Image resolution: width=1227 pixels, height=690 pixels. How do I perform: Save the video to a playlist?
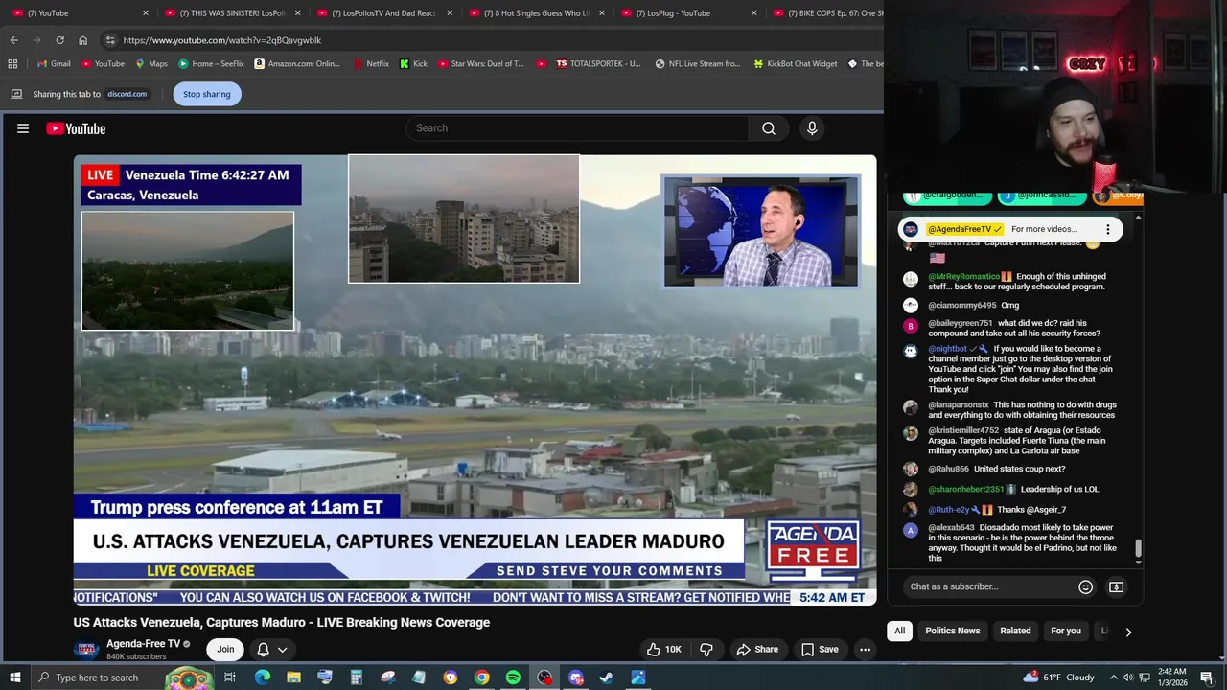[x=820, y=650]
